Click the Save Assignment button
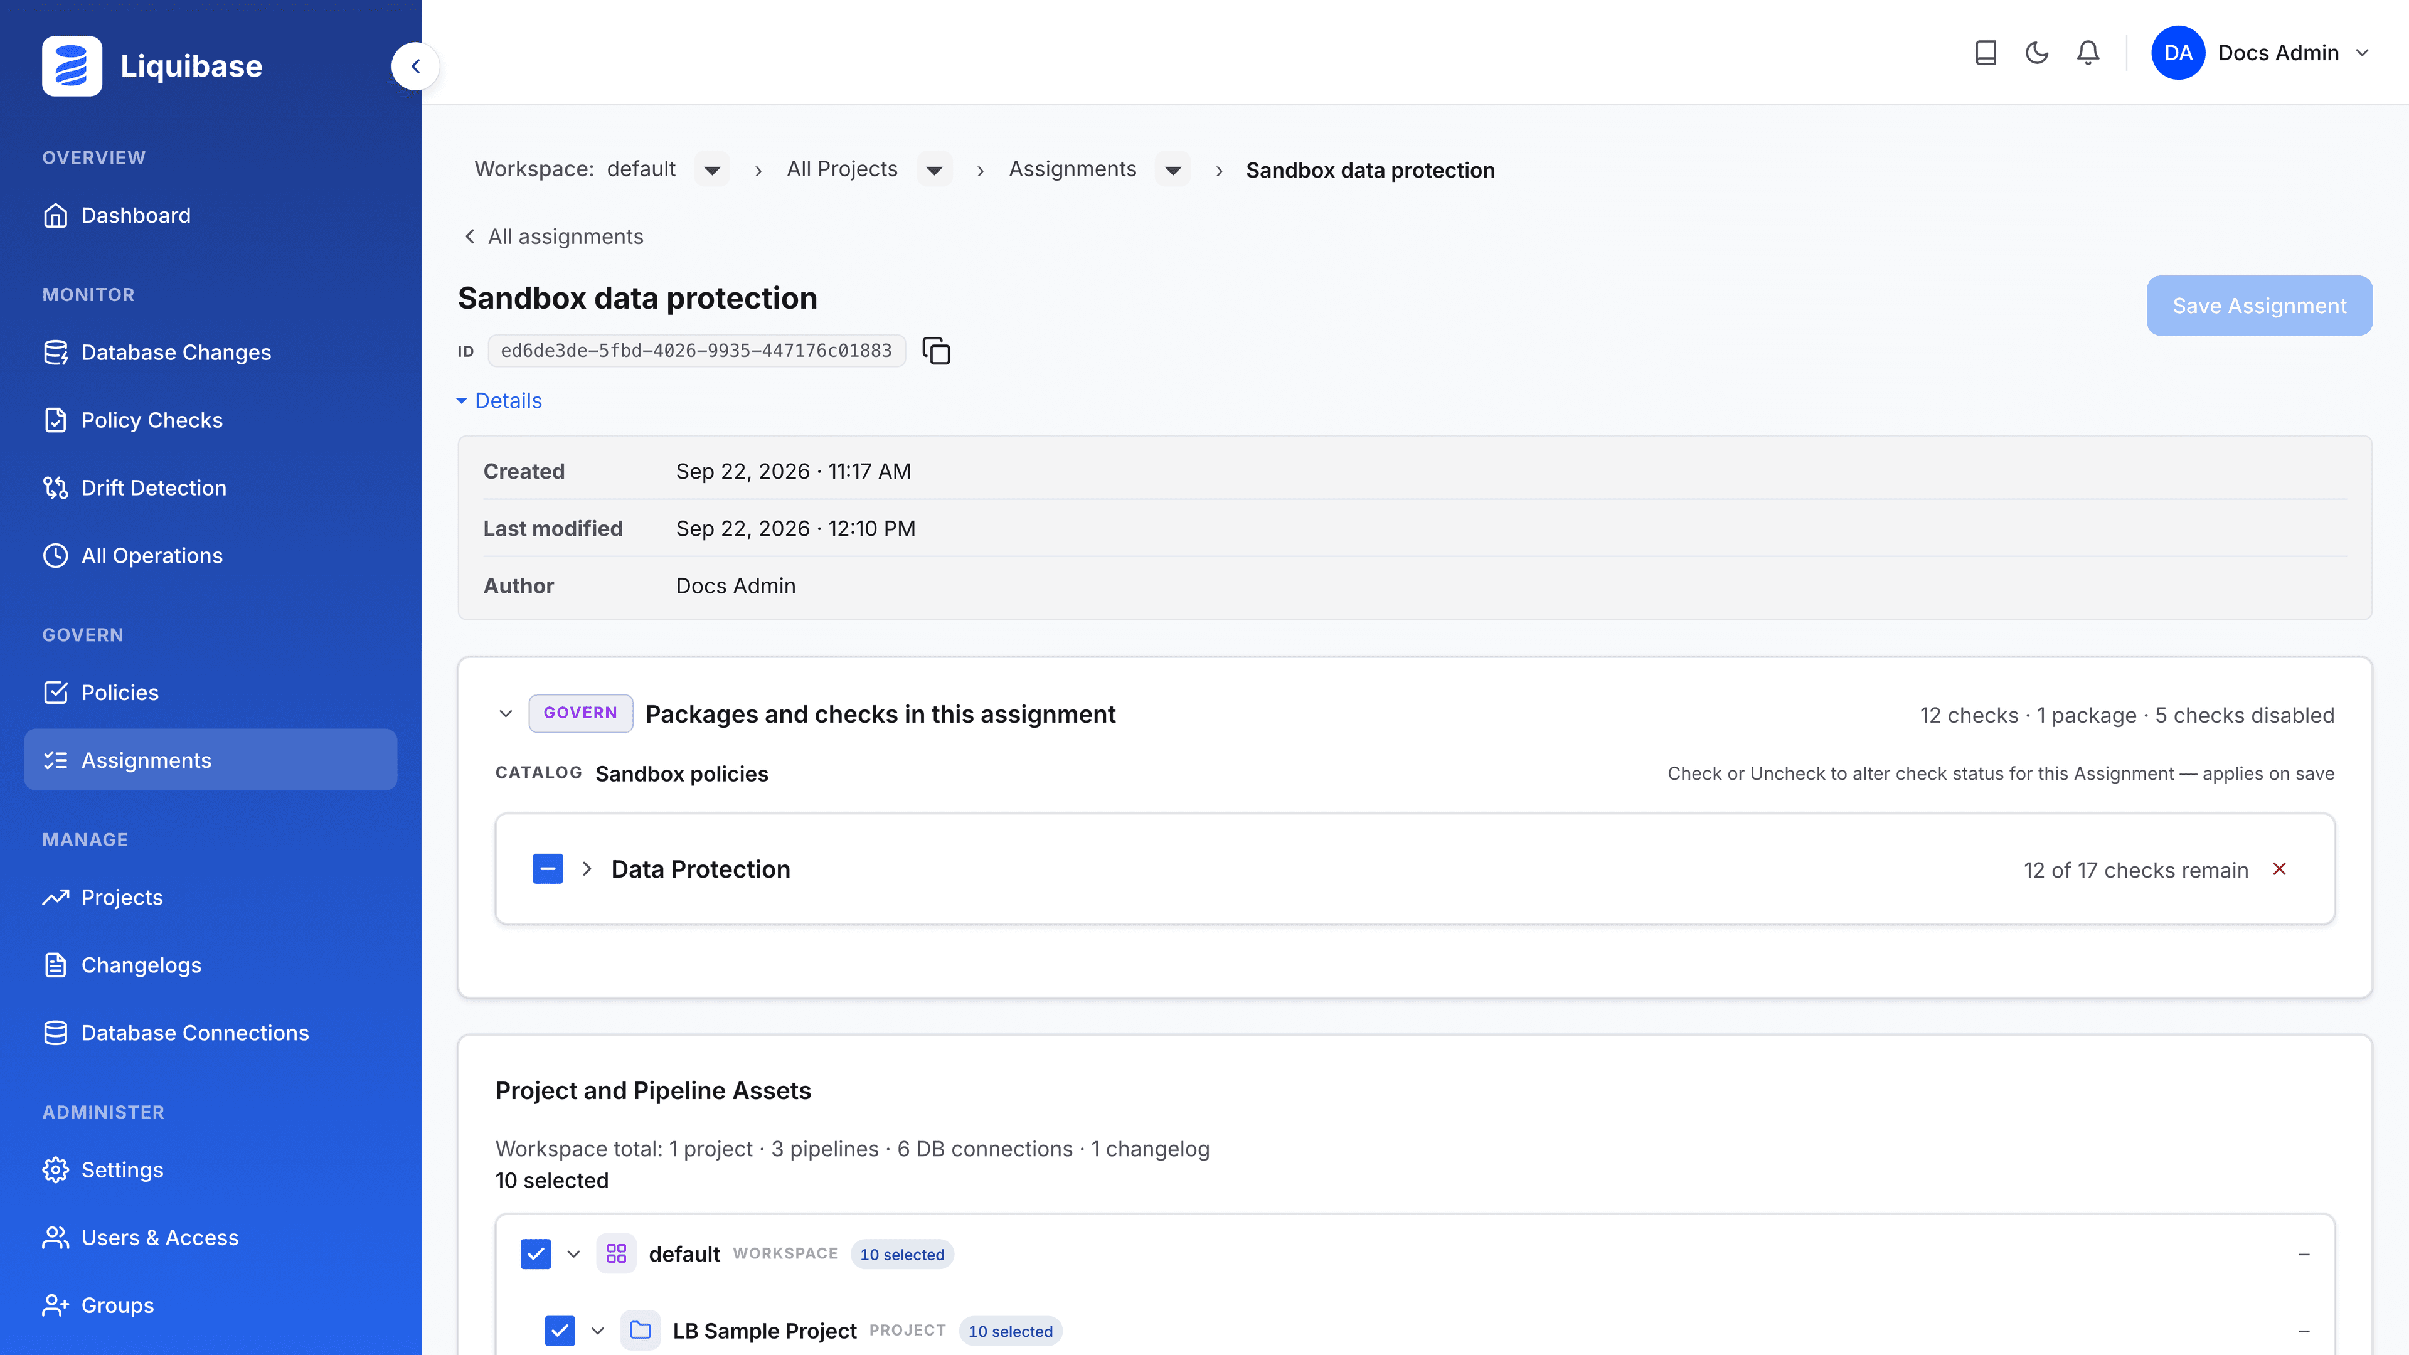 tap(2259, 306)
